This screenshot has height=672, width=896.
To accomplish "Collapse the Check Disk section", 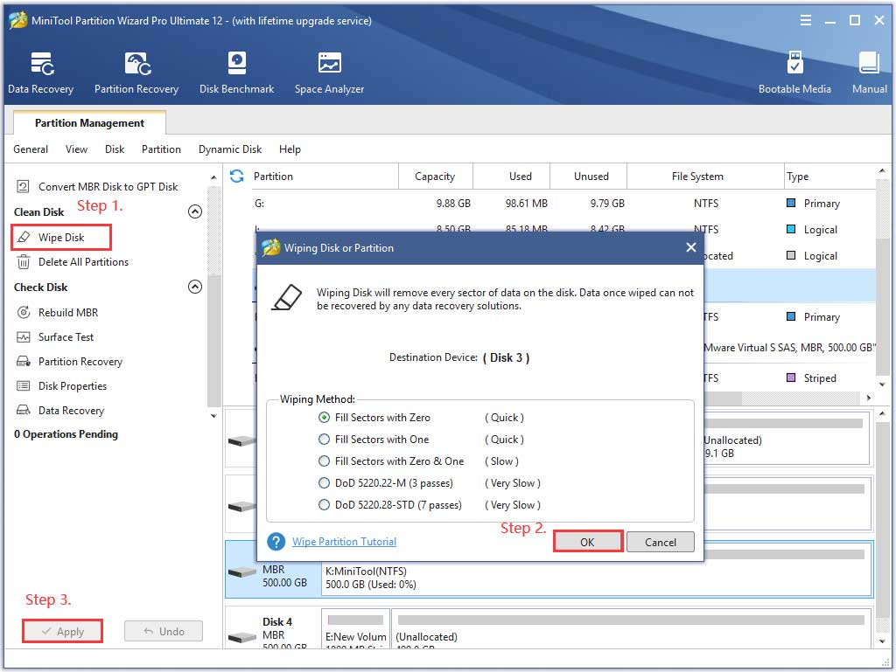I will (x=195, y=287).
